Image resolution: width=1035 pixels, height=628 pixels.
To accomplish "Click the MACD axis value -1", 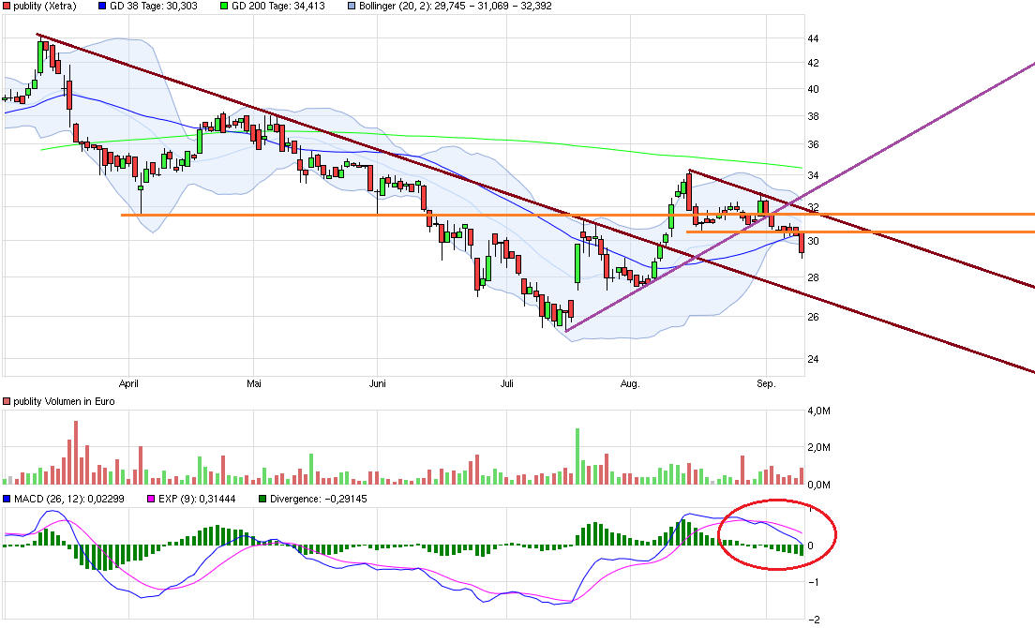I will pyautogui.click(x=815, y=582).
